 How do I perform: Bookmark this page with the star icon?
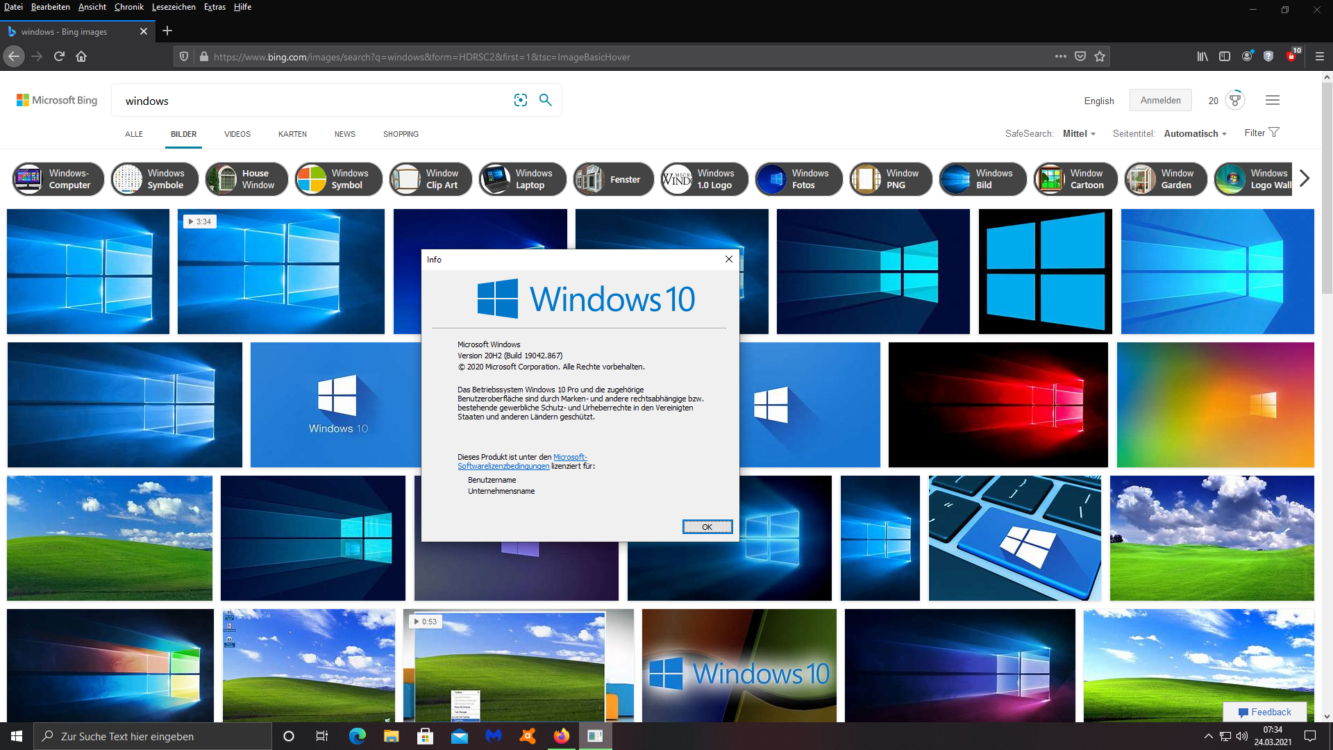click(x=1100, y=57)
